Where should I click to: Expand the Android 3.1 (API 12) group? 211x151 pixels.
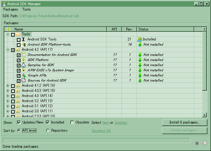coord(8,106)
